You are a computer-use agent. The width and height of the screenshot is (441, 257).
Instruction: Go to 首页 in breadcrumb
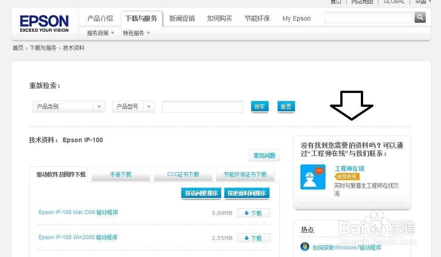coord(18,48)
